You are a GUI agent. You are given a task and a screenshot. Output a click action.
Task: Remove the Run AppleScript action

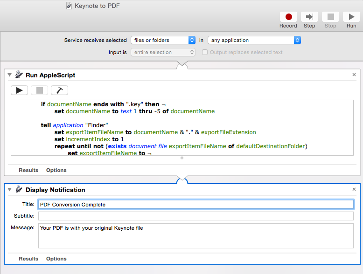(x=354, y=75)
